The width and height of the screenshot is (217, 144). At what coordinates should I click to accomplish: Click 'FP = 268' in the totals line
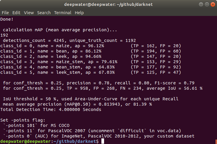104,88
